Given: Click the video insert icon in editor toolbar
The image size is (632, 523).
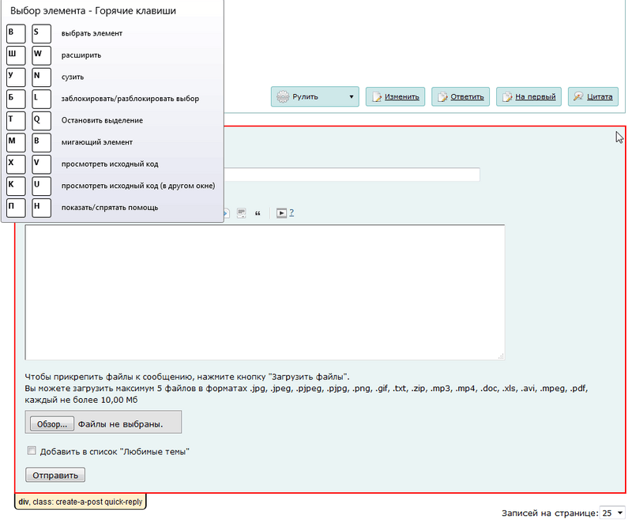Looking at the screenshot, I should (x=281, y=213).
